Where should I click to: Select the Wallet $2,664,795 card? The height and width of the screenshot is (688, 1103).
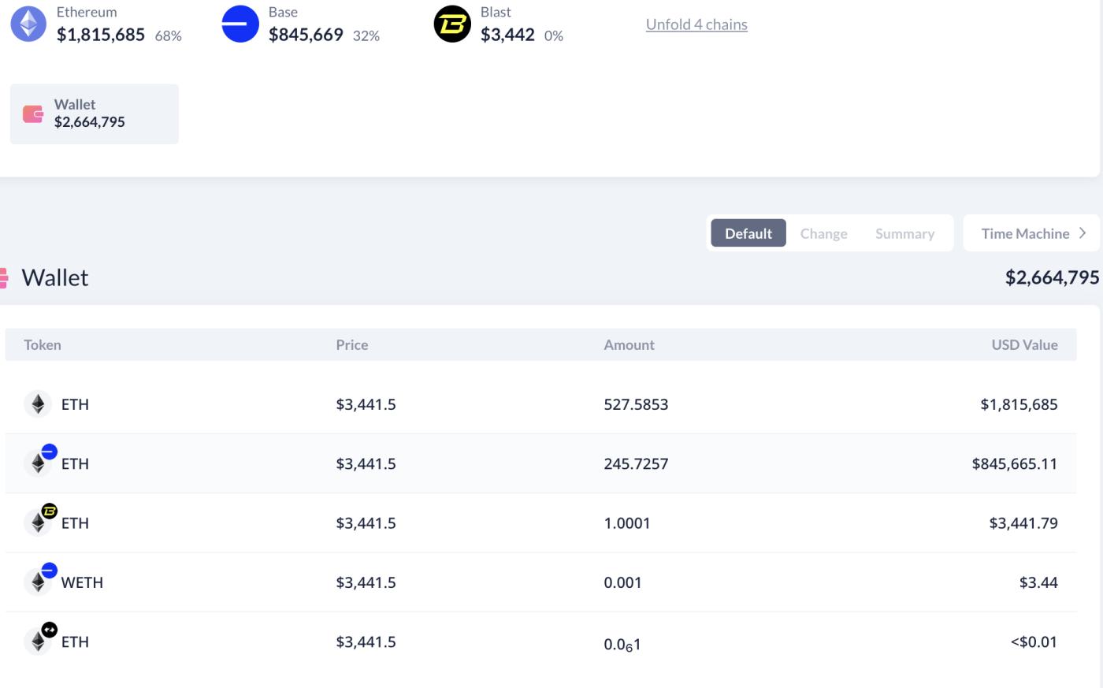95,114
